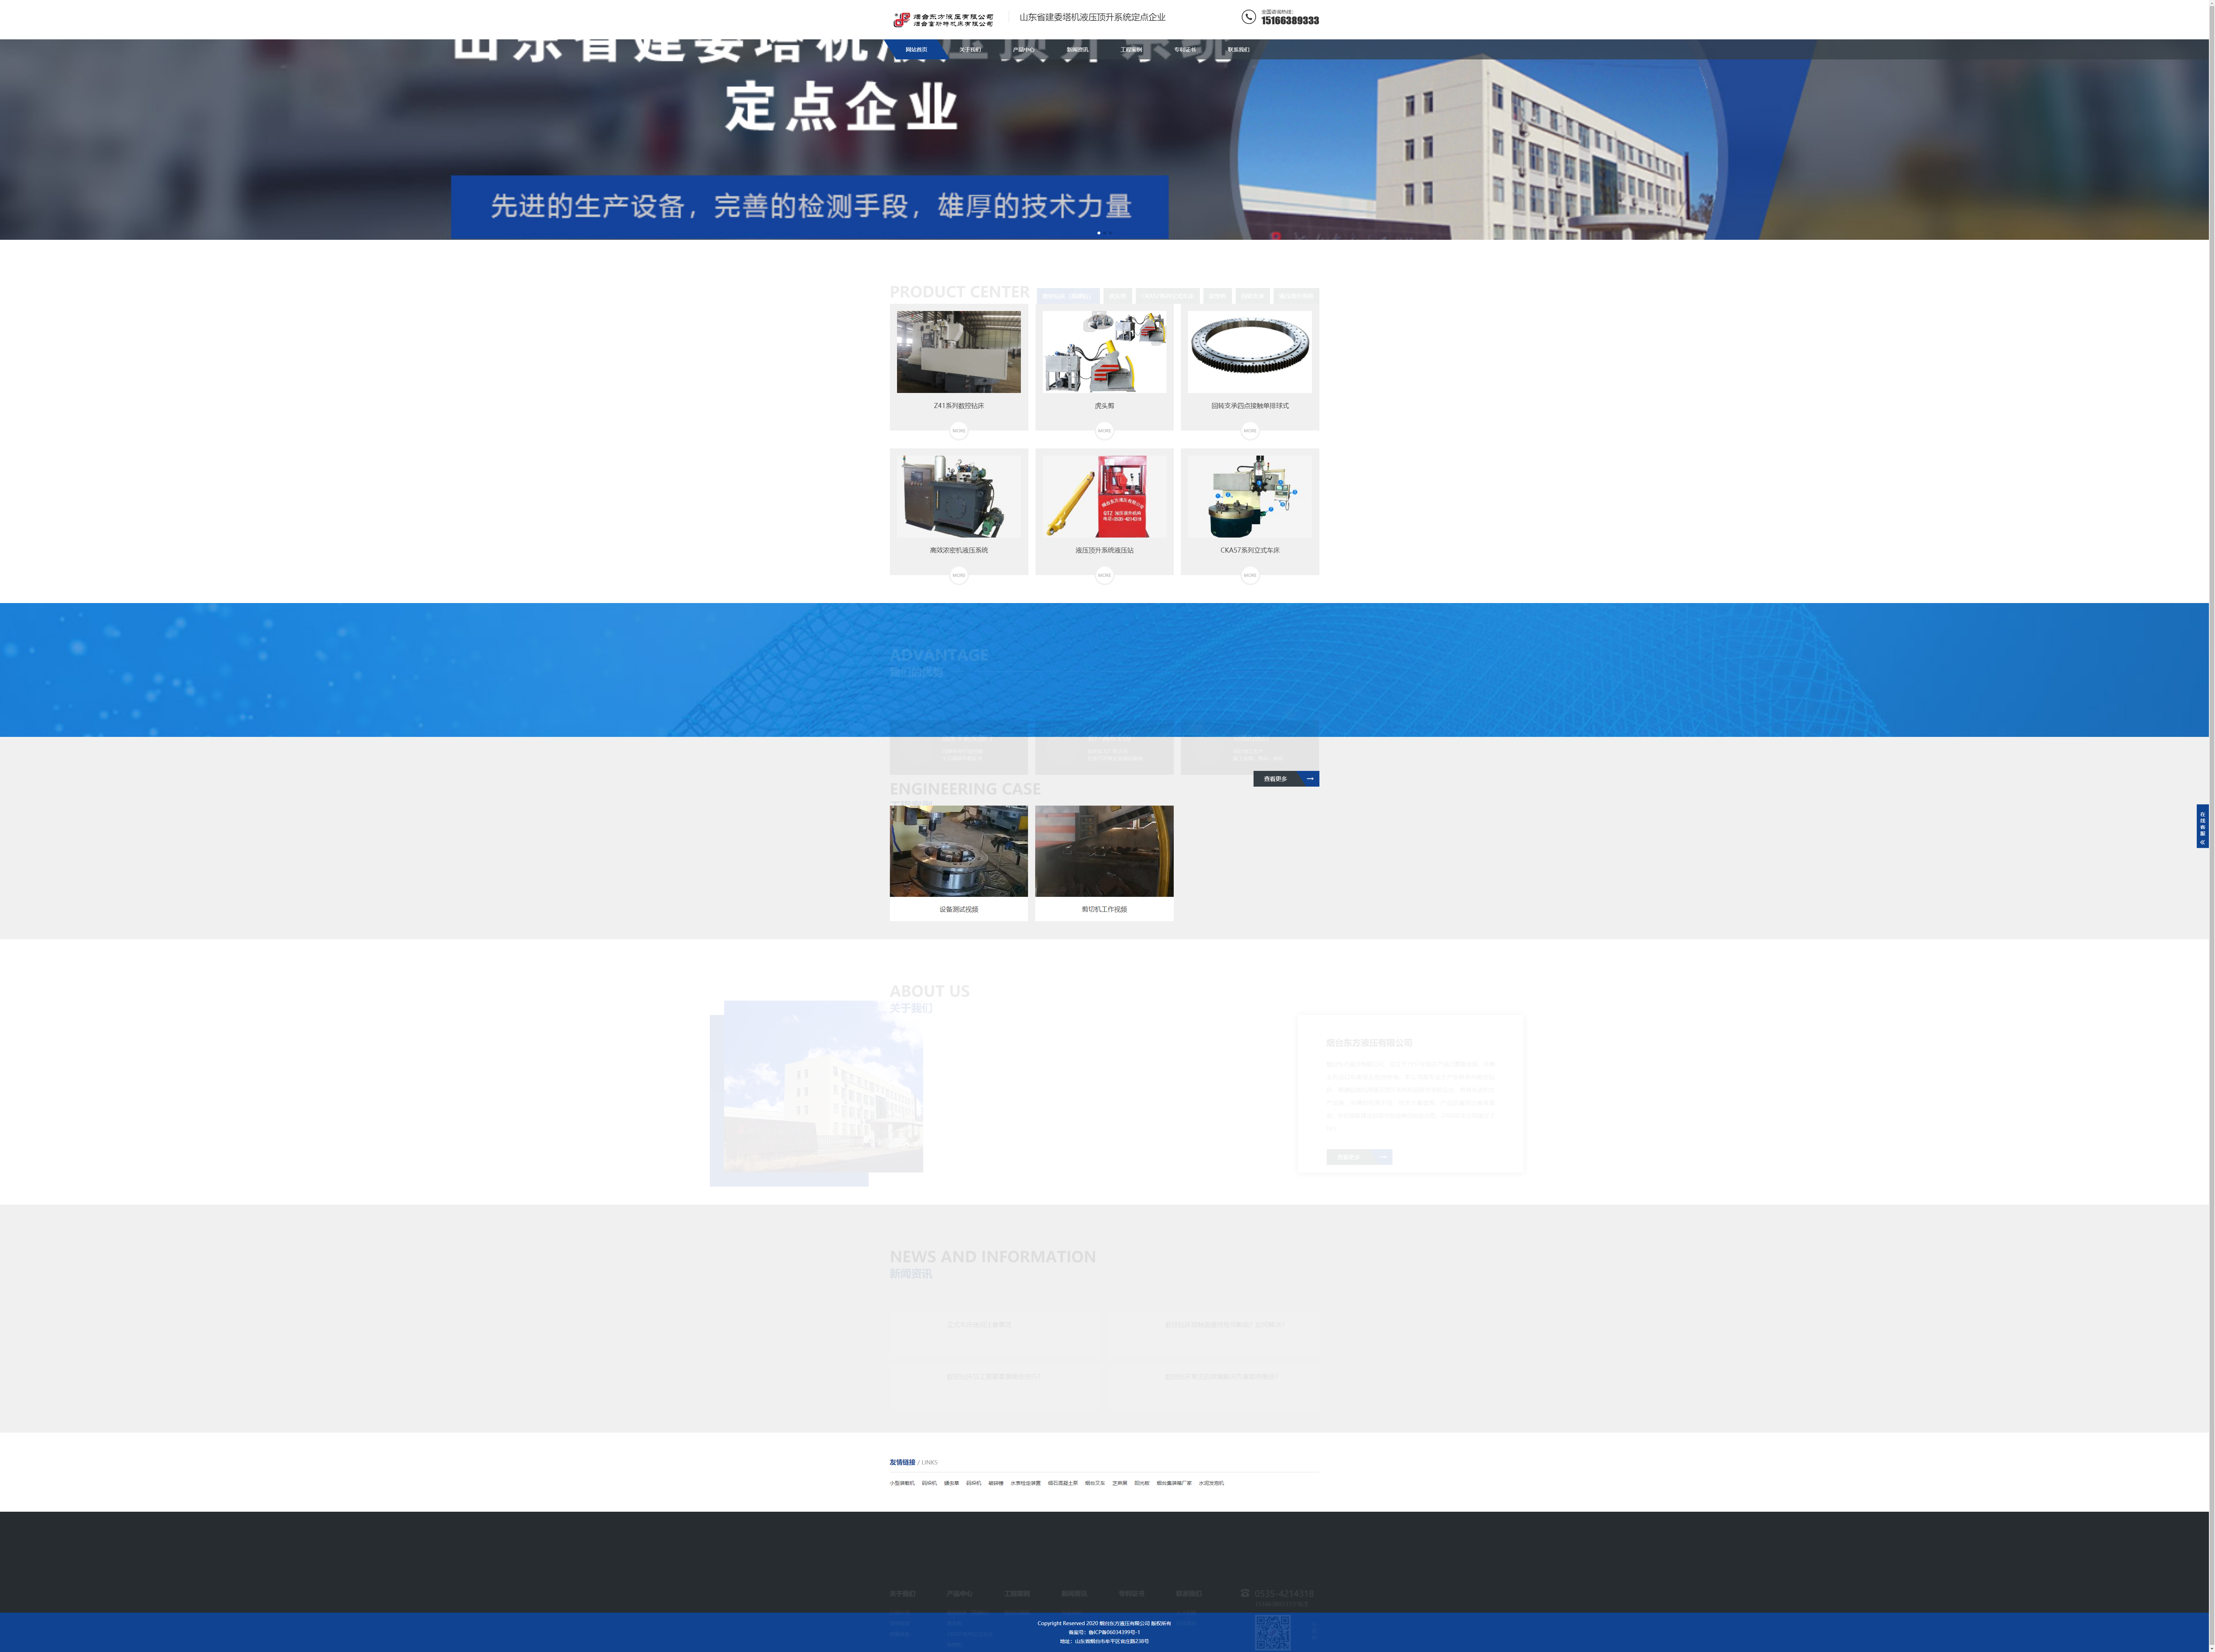Click the phone icon beside 15166389333

(x=1248, y=17)
